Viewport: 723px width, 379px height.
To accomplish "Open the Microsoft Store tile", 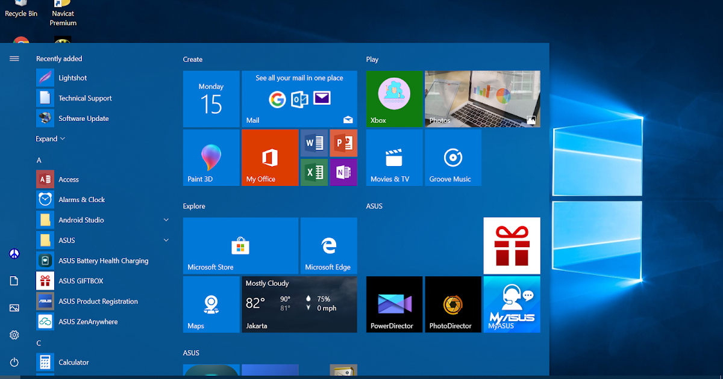I will click(x=240, y=246).
